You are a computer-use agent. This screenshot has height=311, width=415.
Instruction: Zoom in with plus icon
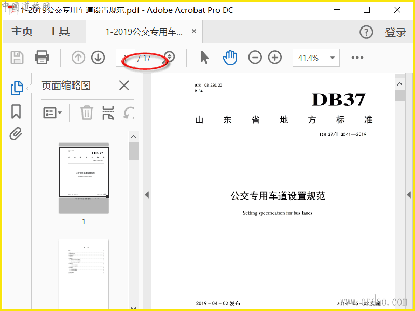(275, 58)
